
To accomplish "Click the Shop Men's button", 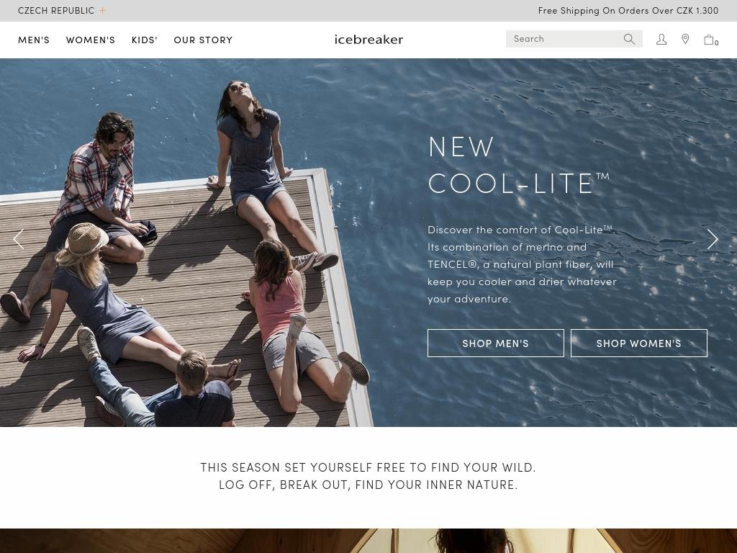I will (x=495, y=343).
